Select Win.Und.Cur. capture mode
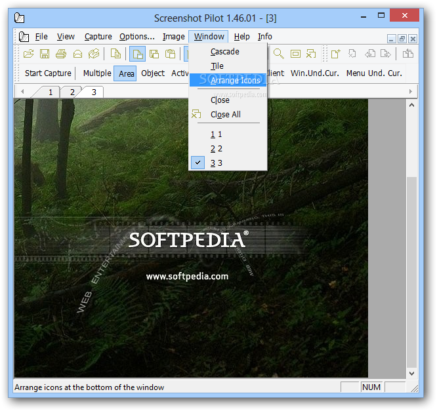This screenshot has width=437, height=411. pyautogui.click(x=315, y=73)
